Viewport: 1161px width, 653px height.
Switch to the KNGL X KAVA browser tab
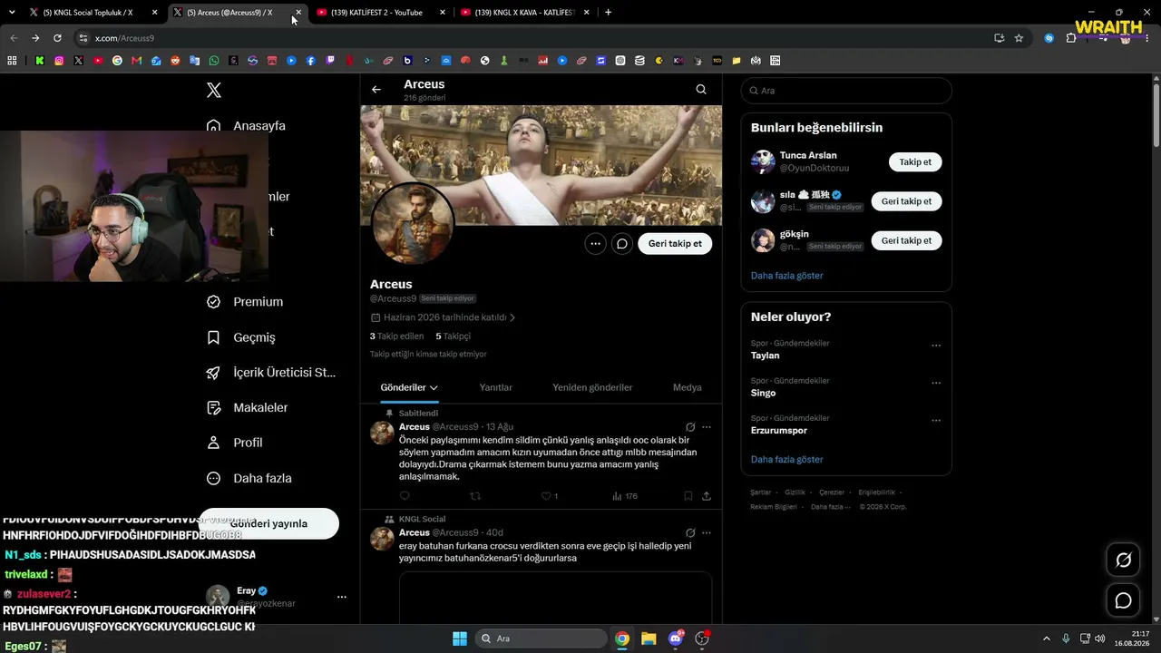[x=526, y=13]
